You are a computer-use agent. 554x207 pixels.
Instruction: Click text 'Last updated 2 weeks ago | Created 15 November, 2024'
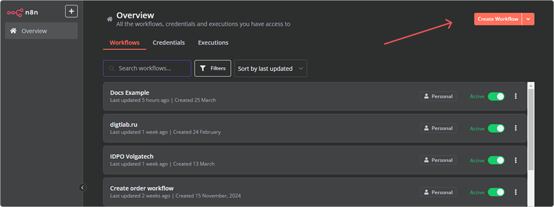[175, 195]
